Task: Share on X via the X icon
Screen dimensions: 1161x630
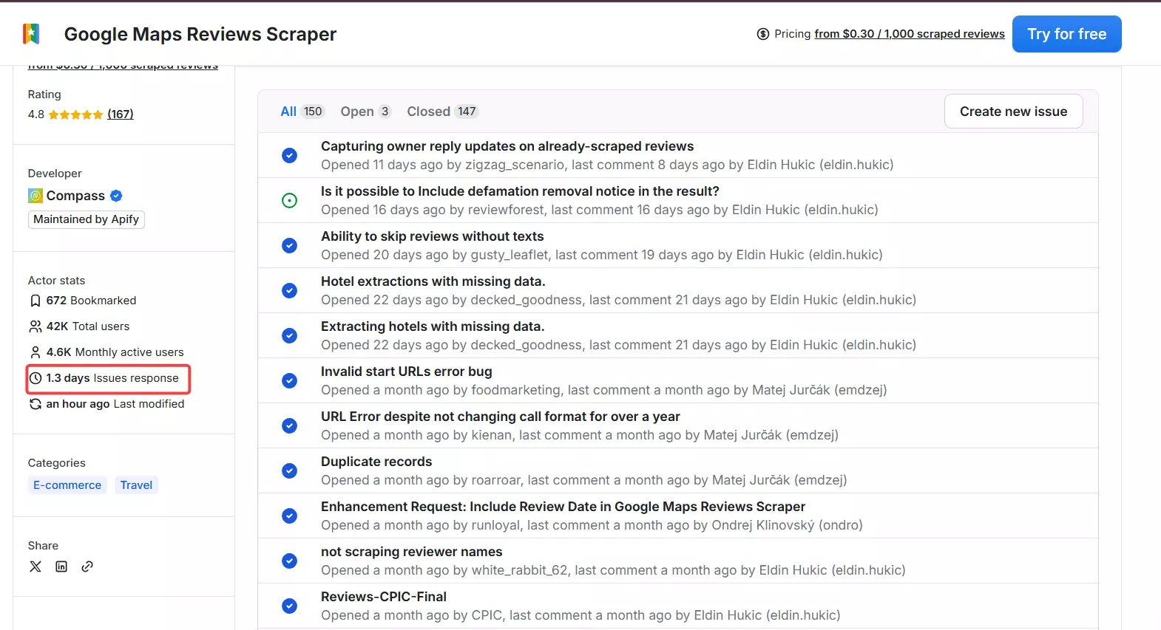Action: (35, 566)
